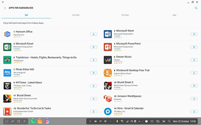Download the TripAdvisor app

[94, 60]
